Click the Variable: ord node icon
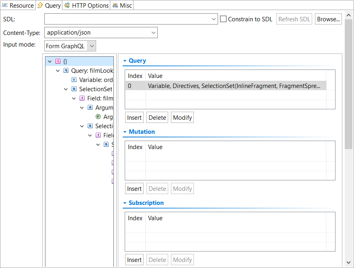The height and width of the screenshot is (268, 354). point(74,80)
